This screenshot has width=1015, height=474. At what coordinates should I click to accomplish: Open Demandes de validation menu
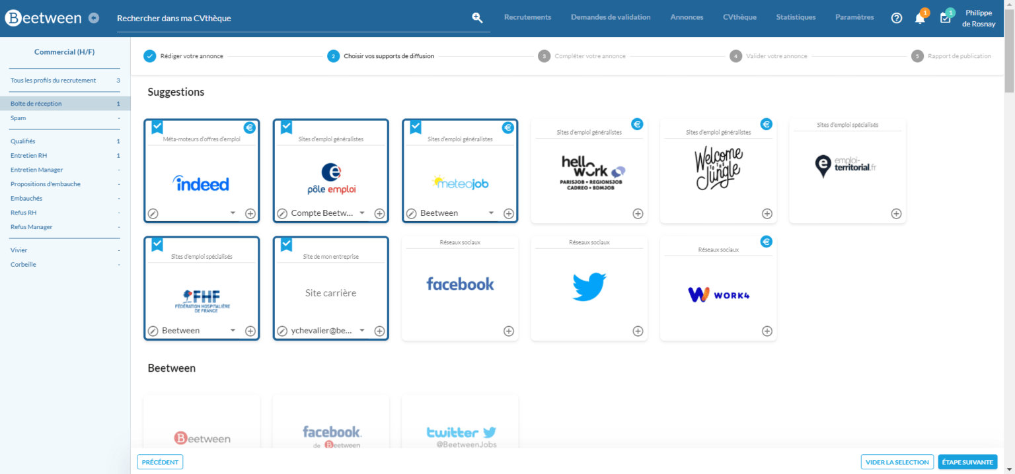pos(611,17)
